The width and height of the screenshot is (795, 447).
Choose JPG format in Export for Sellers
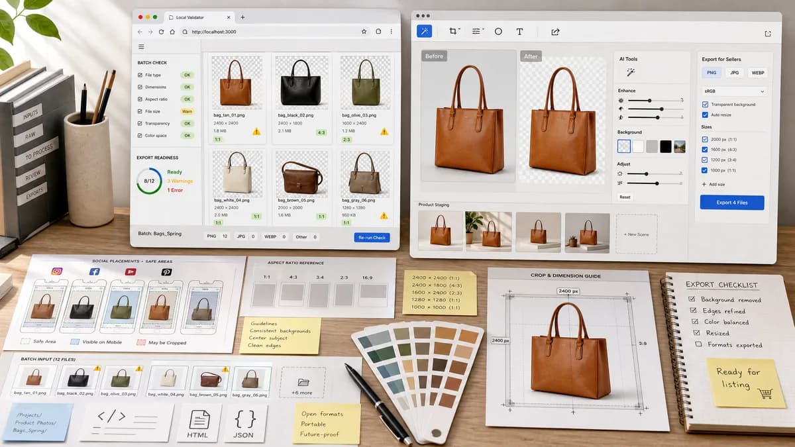(734, 73)
